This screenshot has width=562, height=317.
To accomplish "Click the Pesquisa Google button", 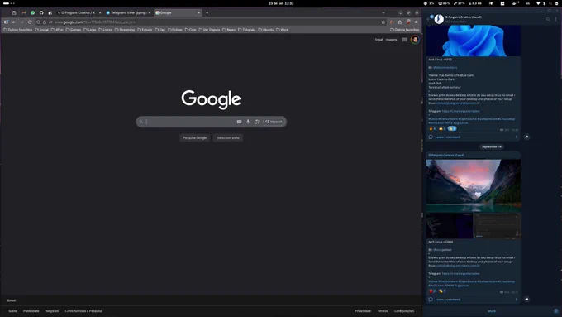I will [x=194, y=138].
